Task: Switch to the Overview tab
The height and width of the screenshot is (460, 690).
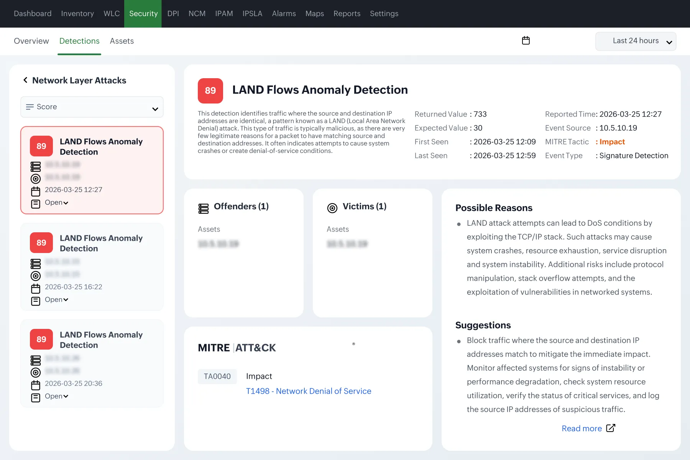Action: tap(31, 41)
